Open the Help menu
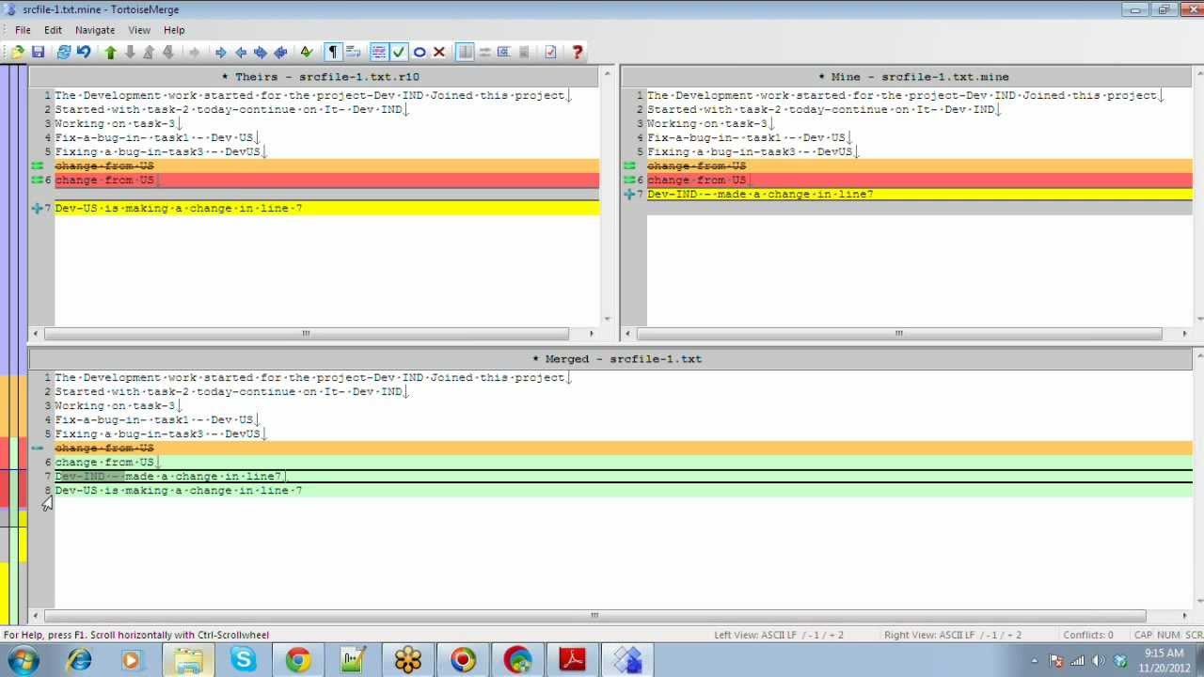 (174, 30)
